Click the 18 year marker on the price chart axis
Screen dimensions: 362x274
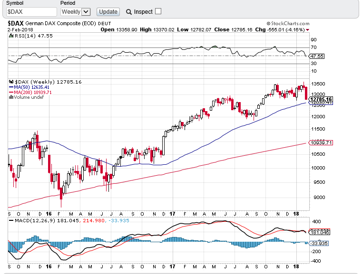coord(296,214)
